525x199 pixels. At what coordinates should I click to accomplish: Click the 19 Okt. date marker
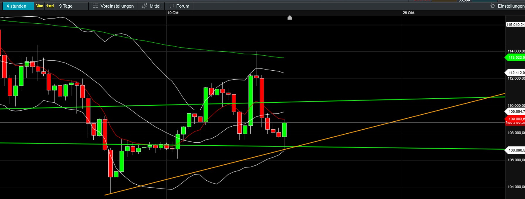click(173, 13)
